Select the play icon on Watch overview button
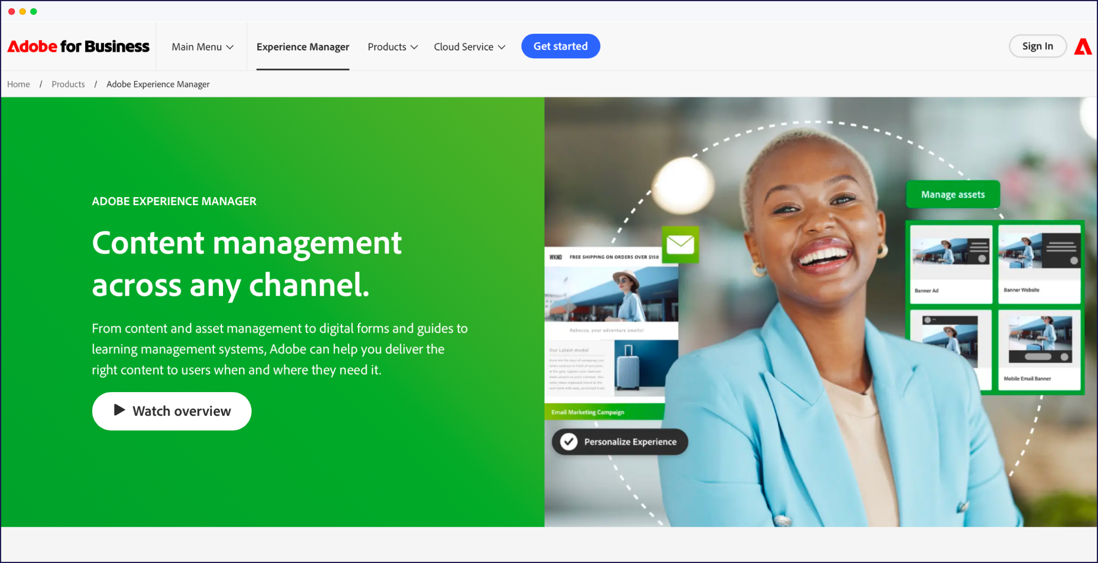The width and height of the screenshot is (1098, 563). pos(119,410)
